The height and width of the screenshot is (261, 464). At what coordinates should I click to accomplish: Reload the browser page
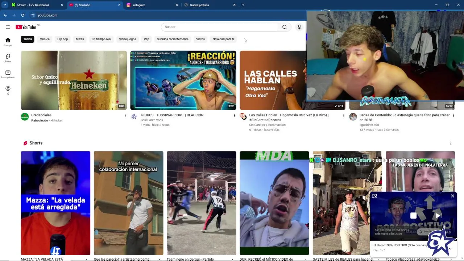click(x=22, y=15)
